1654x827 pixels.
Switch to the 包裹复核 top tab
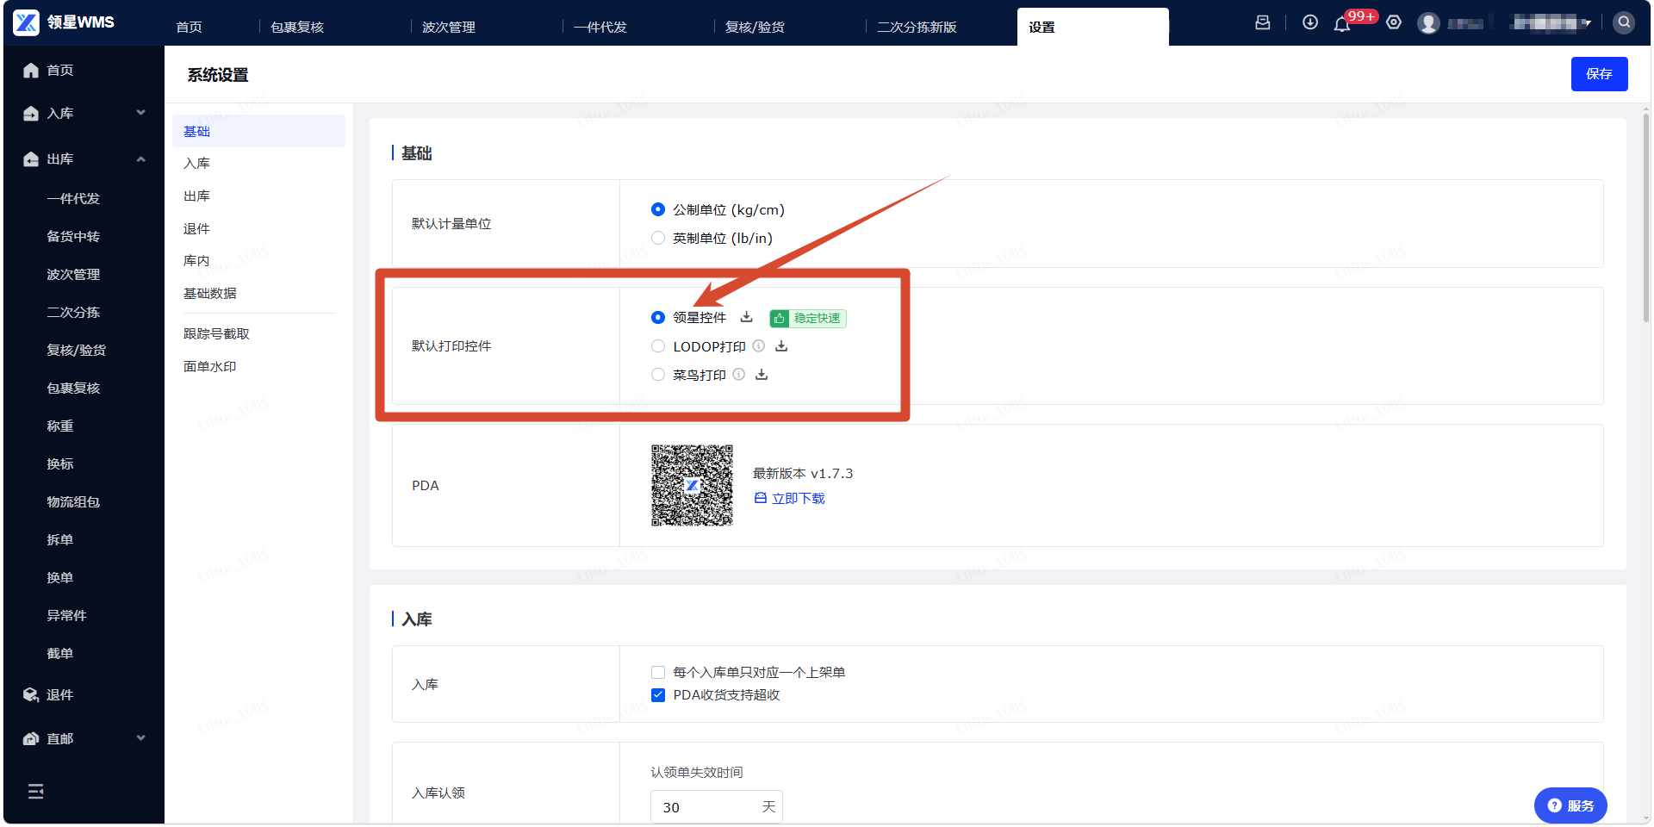point(297,28)
